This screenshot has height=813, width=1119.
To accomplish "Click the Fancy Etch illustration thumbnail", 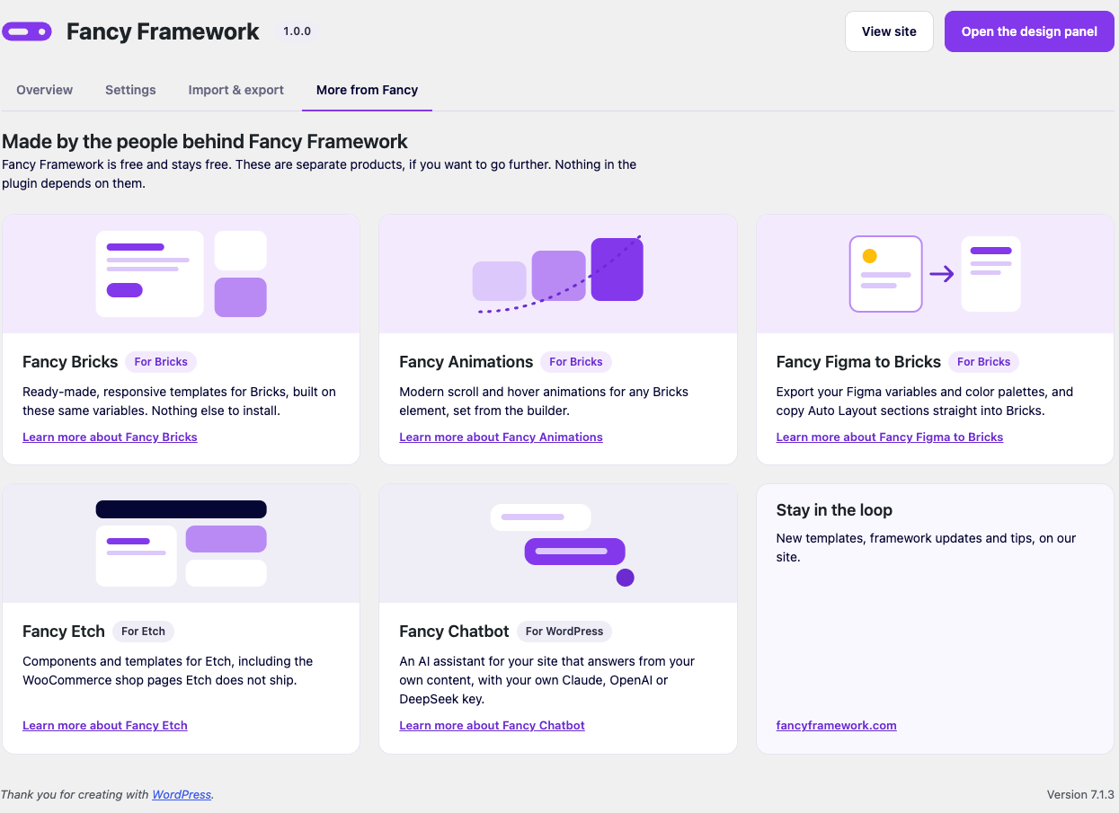I will pyautogui.click(x=182, y=543).
